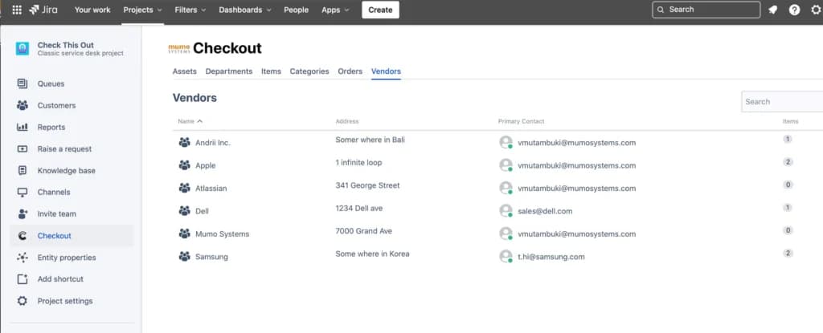Click the Customers sidebar icon
Image resolution: width=823 pixels, height=333 pixels.
click(22, 105)
